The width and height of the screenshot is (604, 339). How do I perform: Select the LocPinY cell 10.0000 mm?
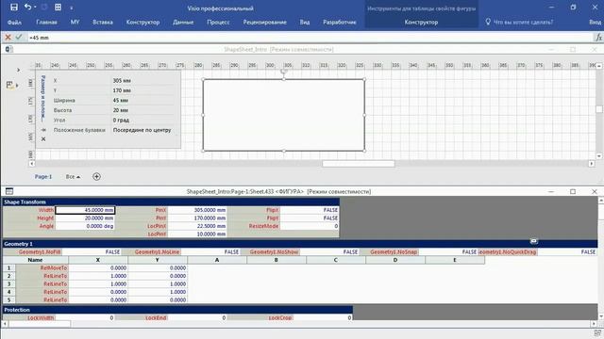pos(197,234)
